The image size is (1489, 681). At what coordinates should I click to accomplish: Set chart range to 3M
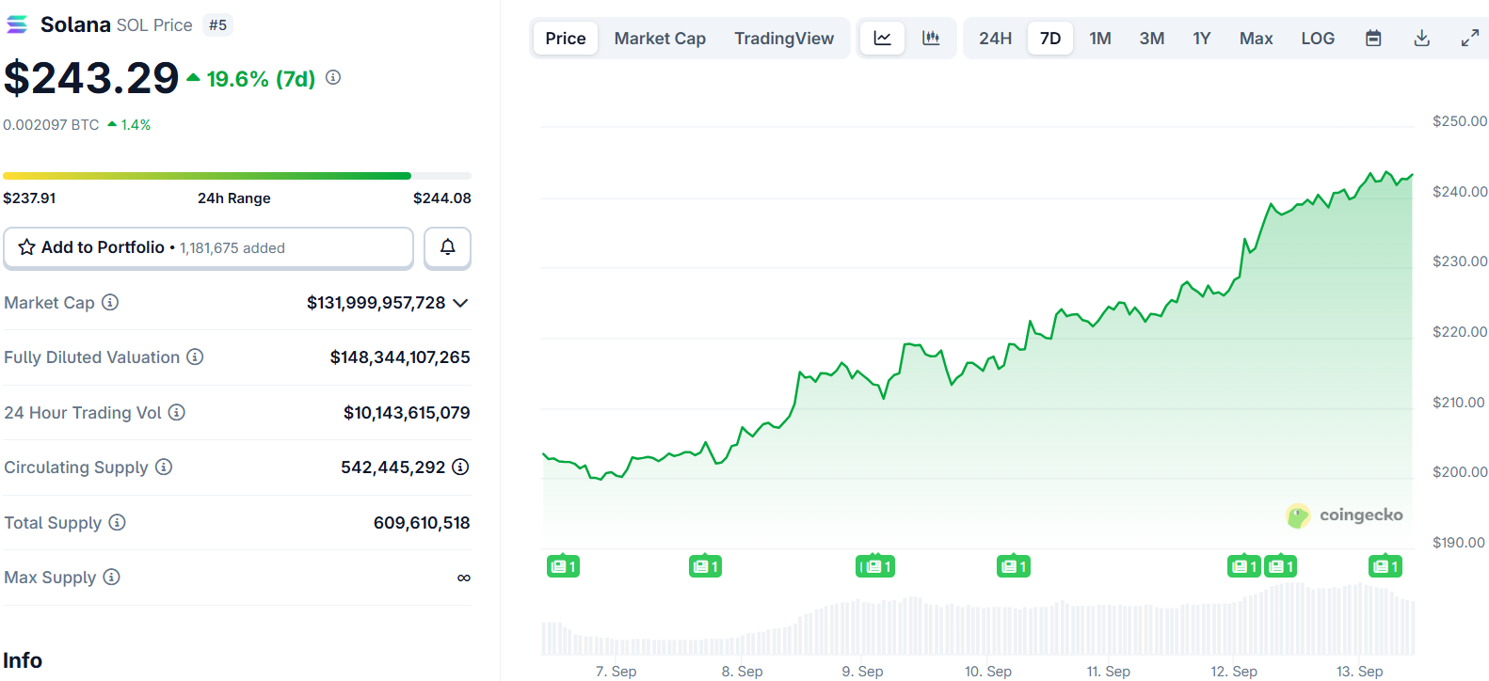[1152, 39]
